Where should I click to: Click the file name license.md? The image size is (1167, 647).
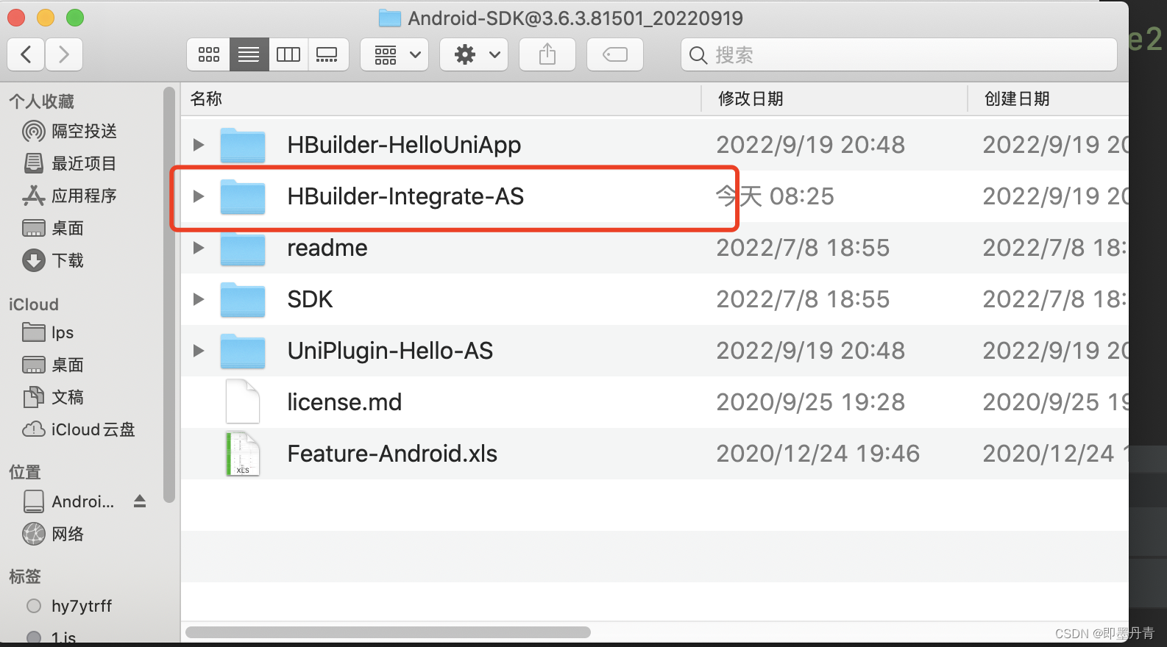coord(344,402)
